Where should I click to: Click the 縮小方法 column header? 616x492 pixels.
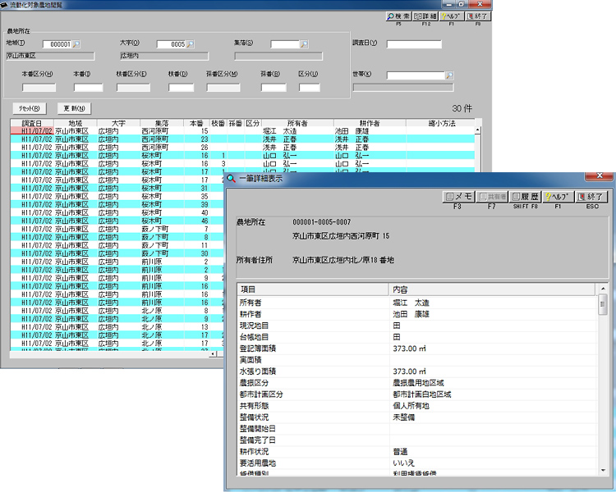[442, 123]
